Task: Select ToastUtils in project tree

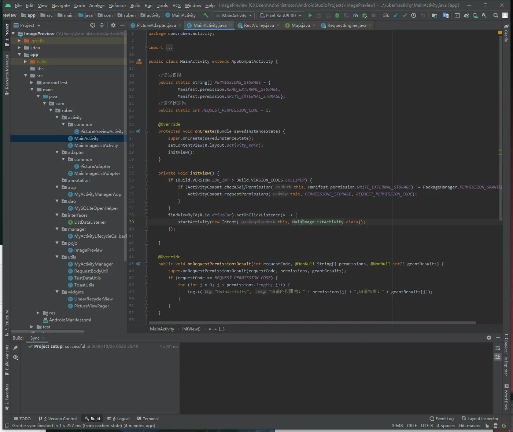Action: coord(84,285)
